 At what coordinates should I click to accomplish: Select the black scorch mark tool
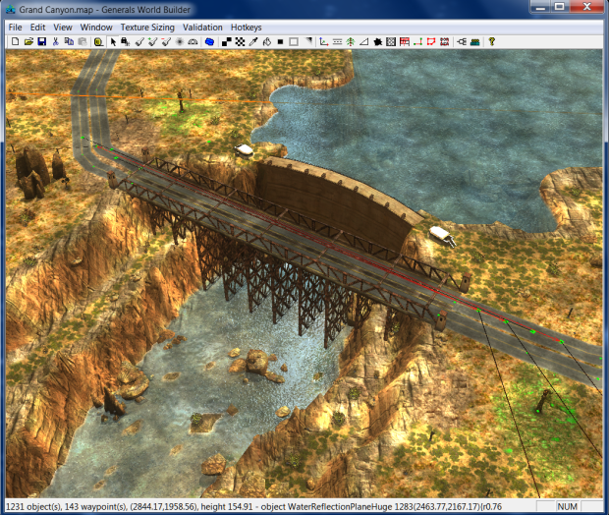click(377, 41)
